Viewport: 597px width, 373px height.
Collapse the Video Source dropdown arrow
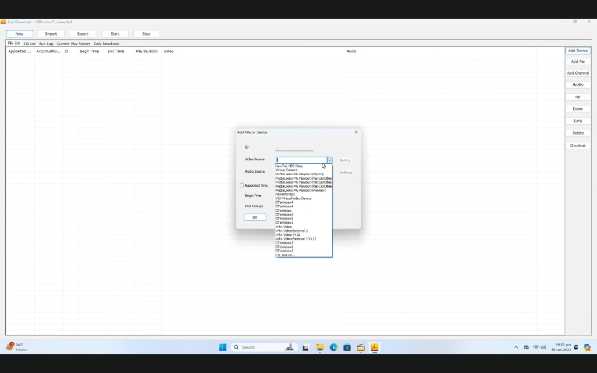(329, 160)
